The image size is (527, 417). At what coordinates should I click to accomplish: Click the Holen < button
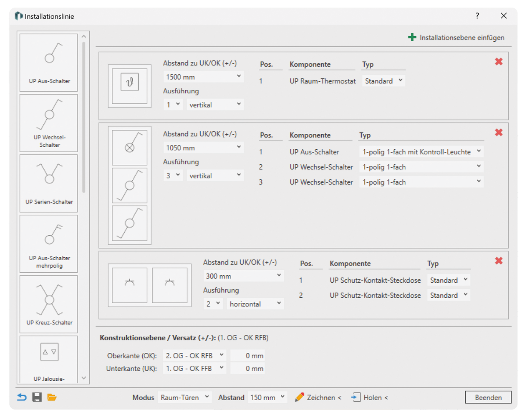tap(370, 397)
